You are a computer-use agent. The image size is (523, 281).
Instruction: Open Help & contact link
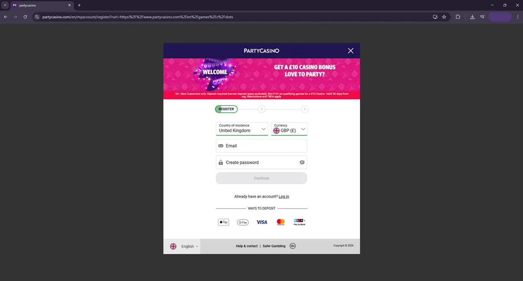click(246, 246)
